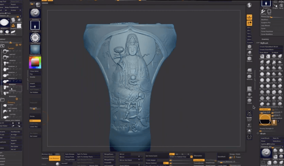Screen dimensions: 284x166
Task: Select the MaskLasso brush in MyBrush
Action: click(268, 56)
